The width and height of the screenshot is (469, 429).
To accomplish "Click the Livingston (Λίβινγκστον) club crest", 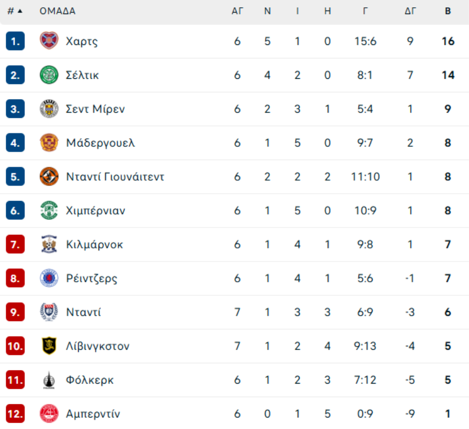I will click(x=49, y=346).
